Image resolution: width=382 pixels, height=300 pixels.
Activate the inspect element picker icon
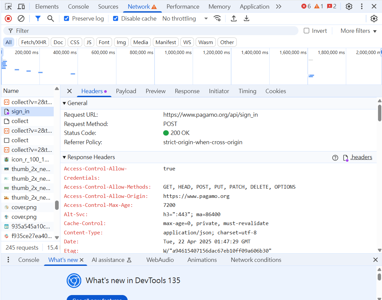point(8,6)
